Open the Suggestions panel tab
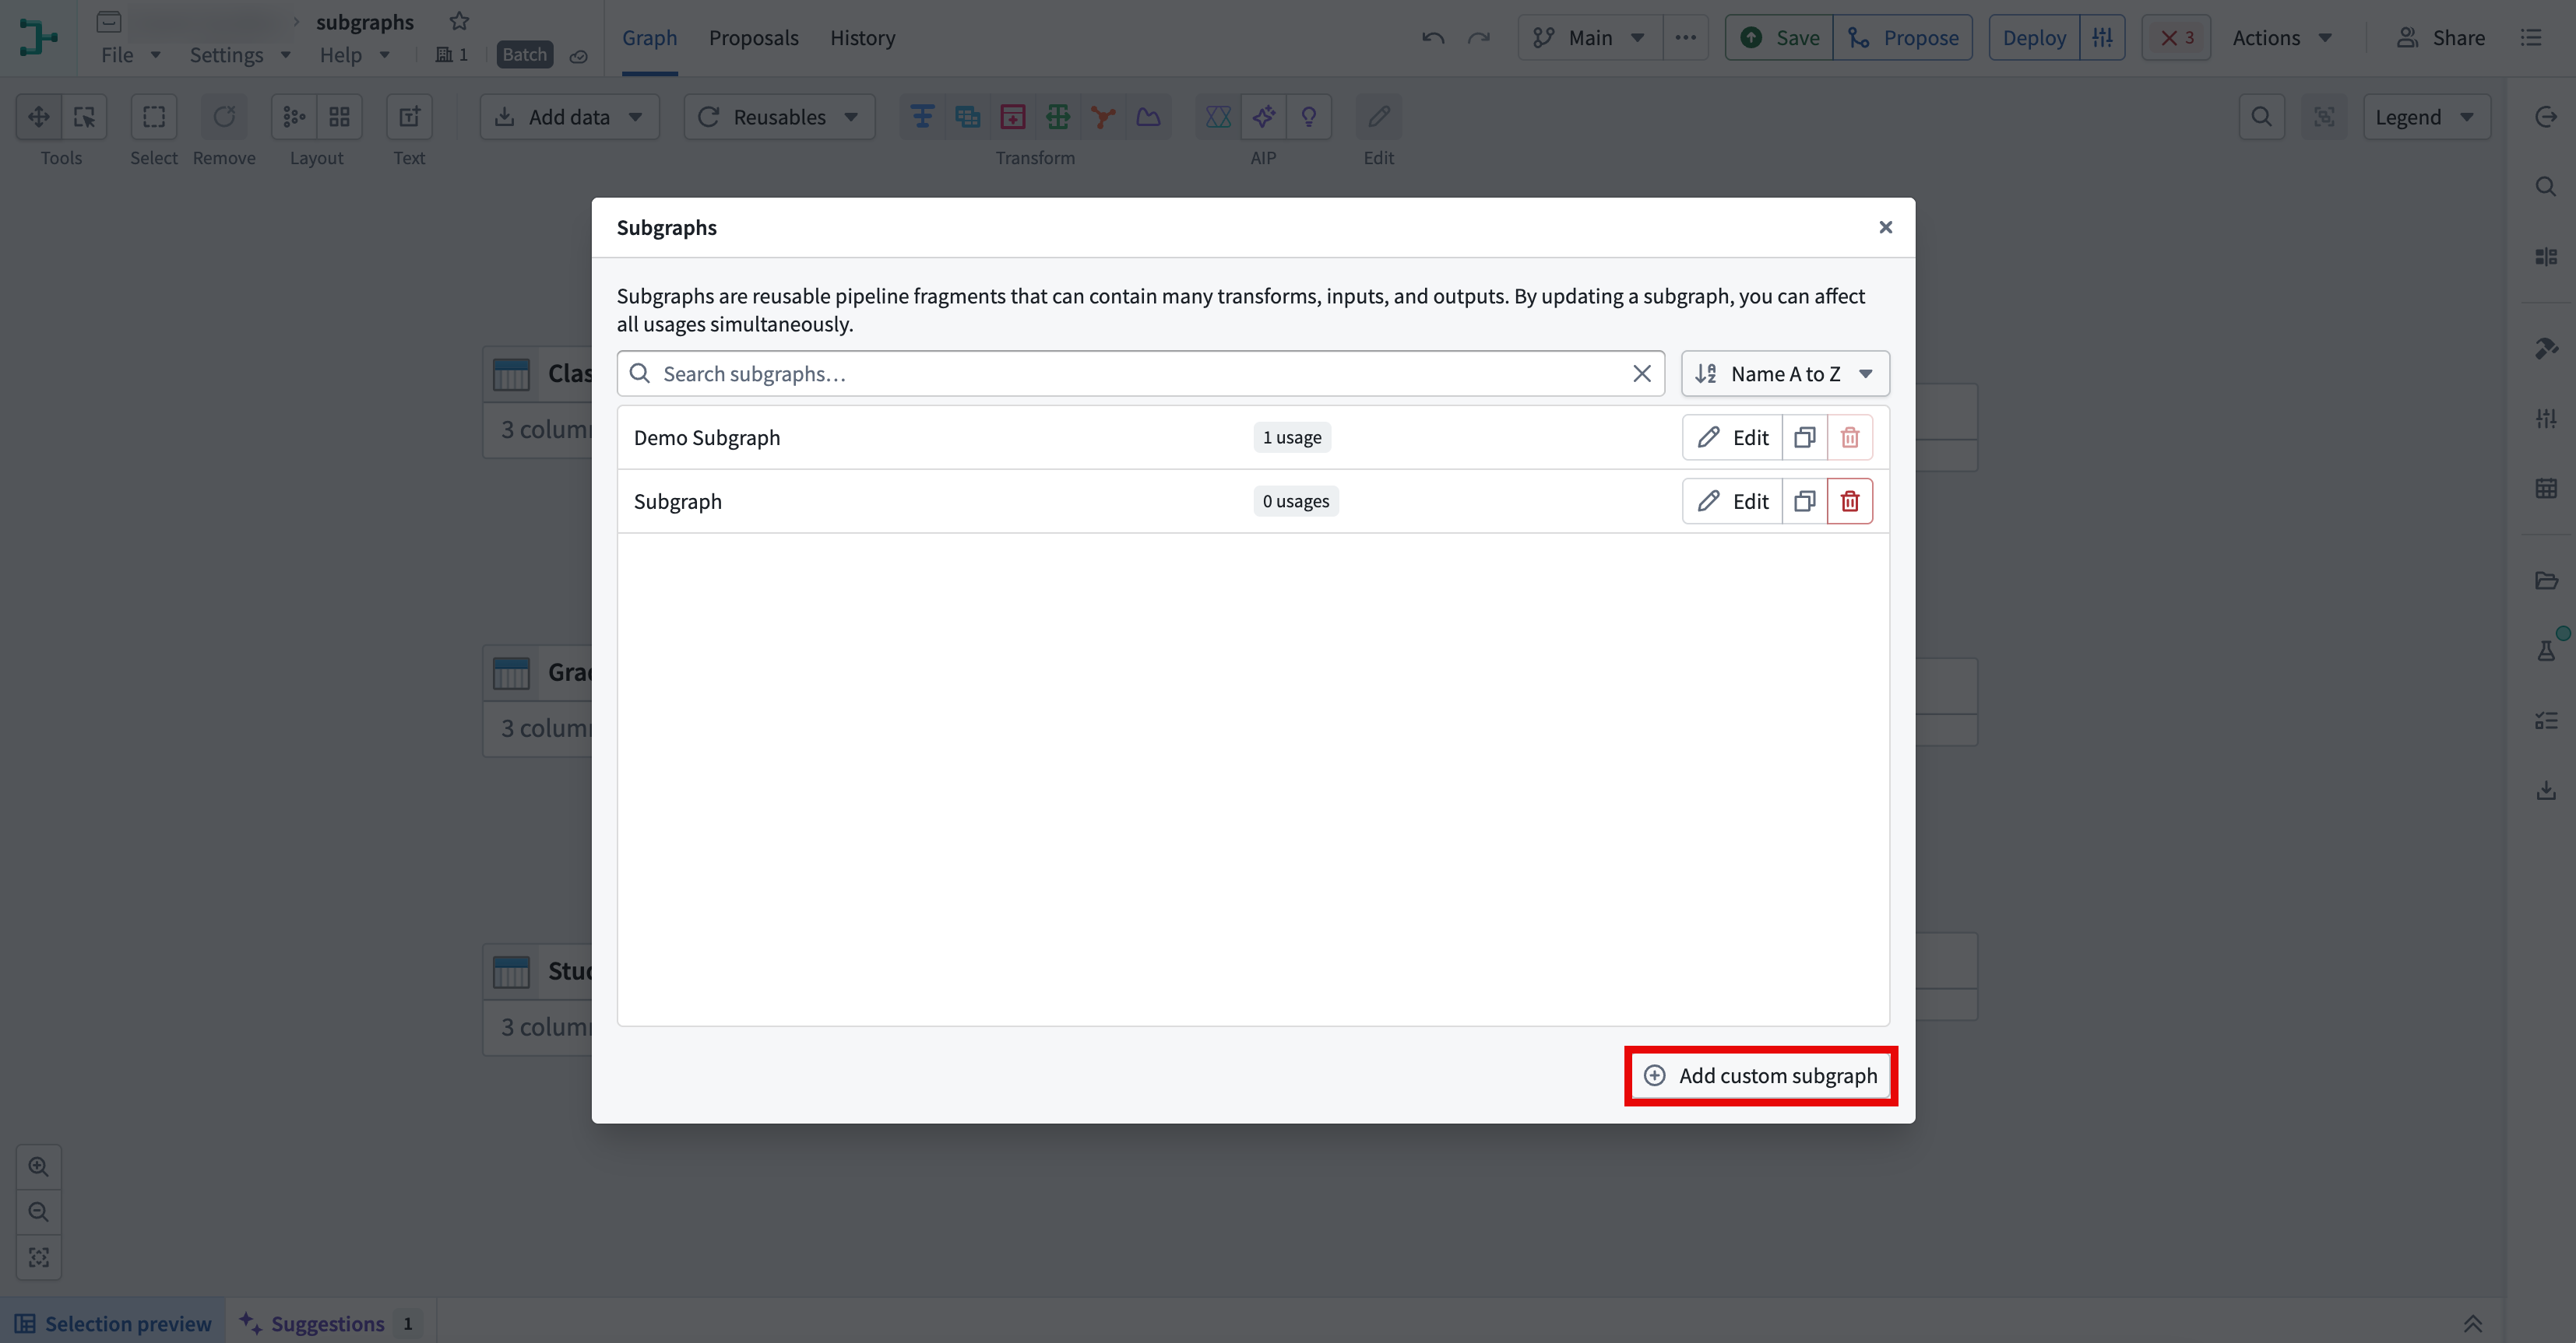This screenshot has height=1343, width=2576. [330, 1323]
